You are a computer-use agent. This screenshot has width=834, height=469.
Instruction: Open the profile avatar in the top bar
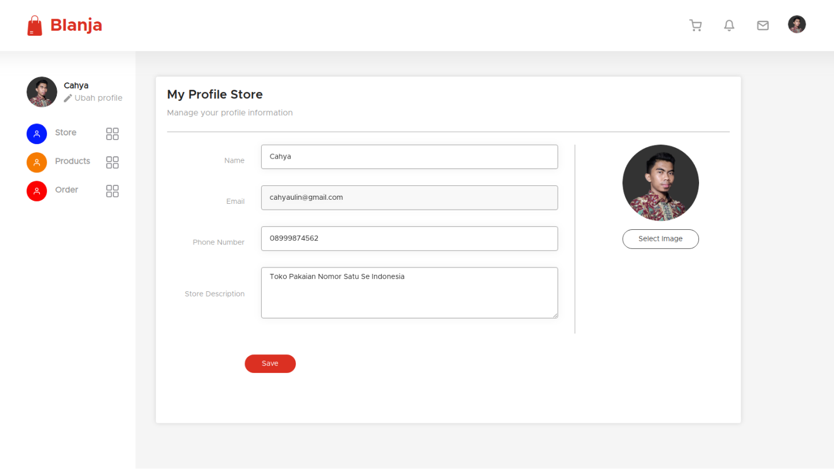click(796, 24)
